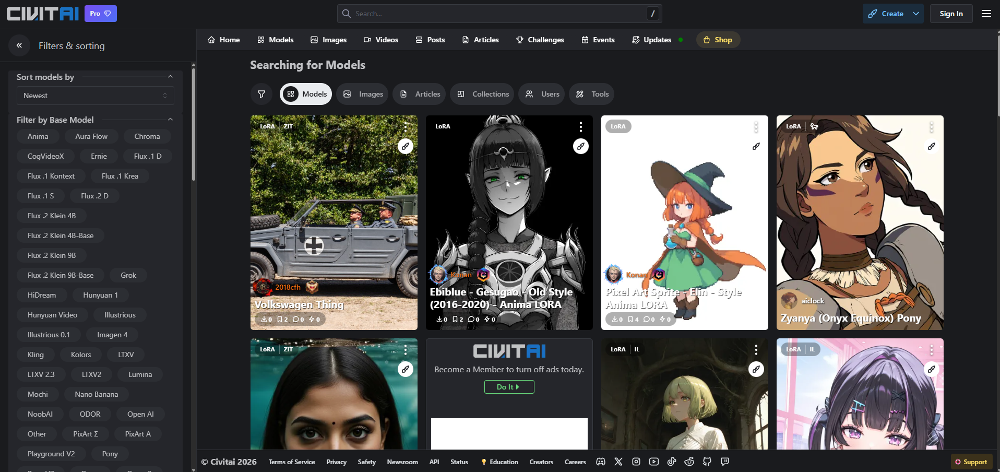Go to the Home nav tab

[224, 40]
